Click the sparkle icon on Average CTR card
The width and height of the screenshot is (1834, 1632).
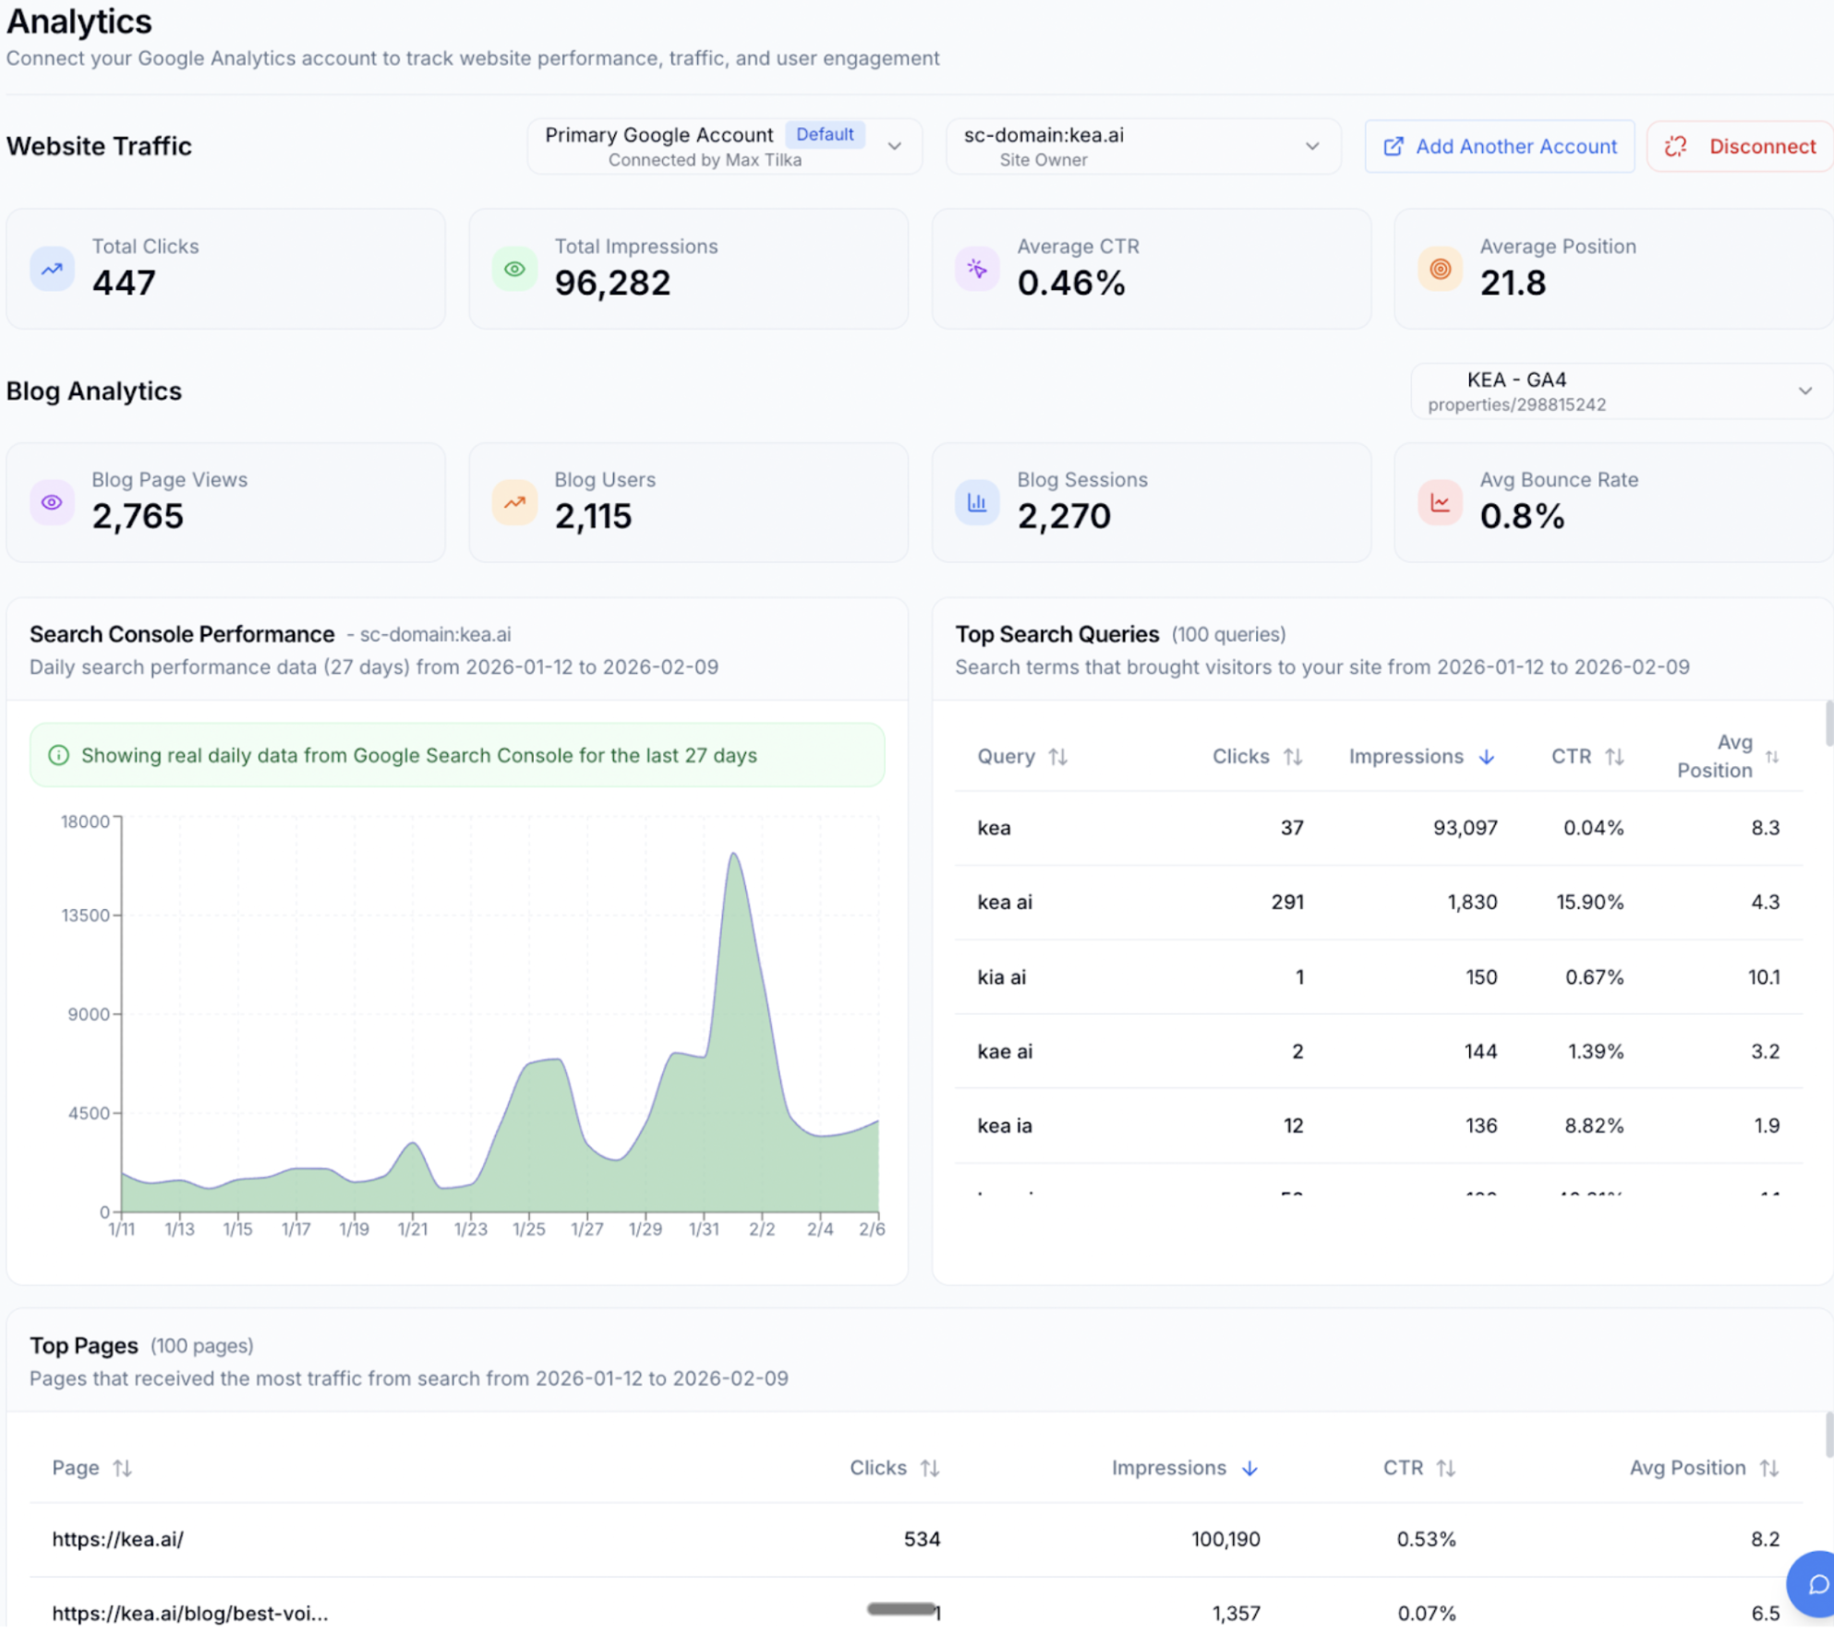coord(977,269)
